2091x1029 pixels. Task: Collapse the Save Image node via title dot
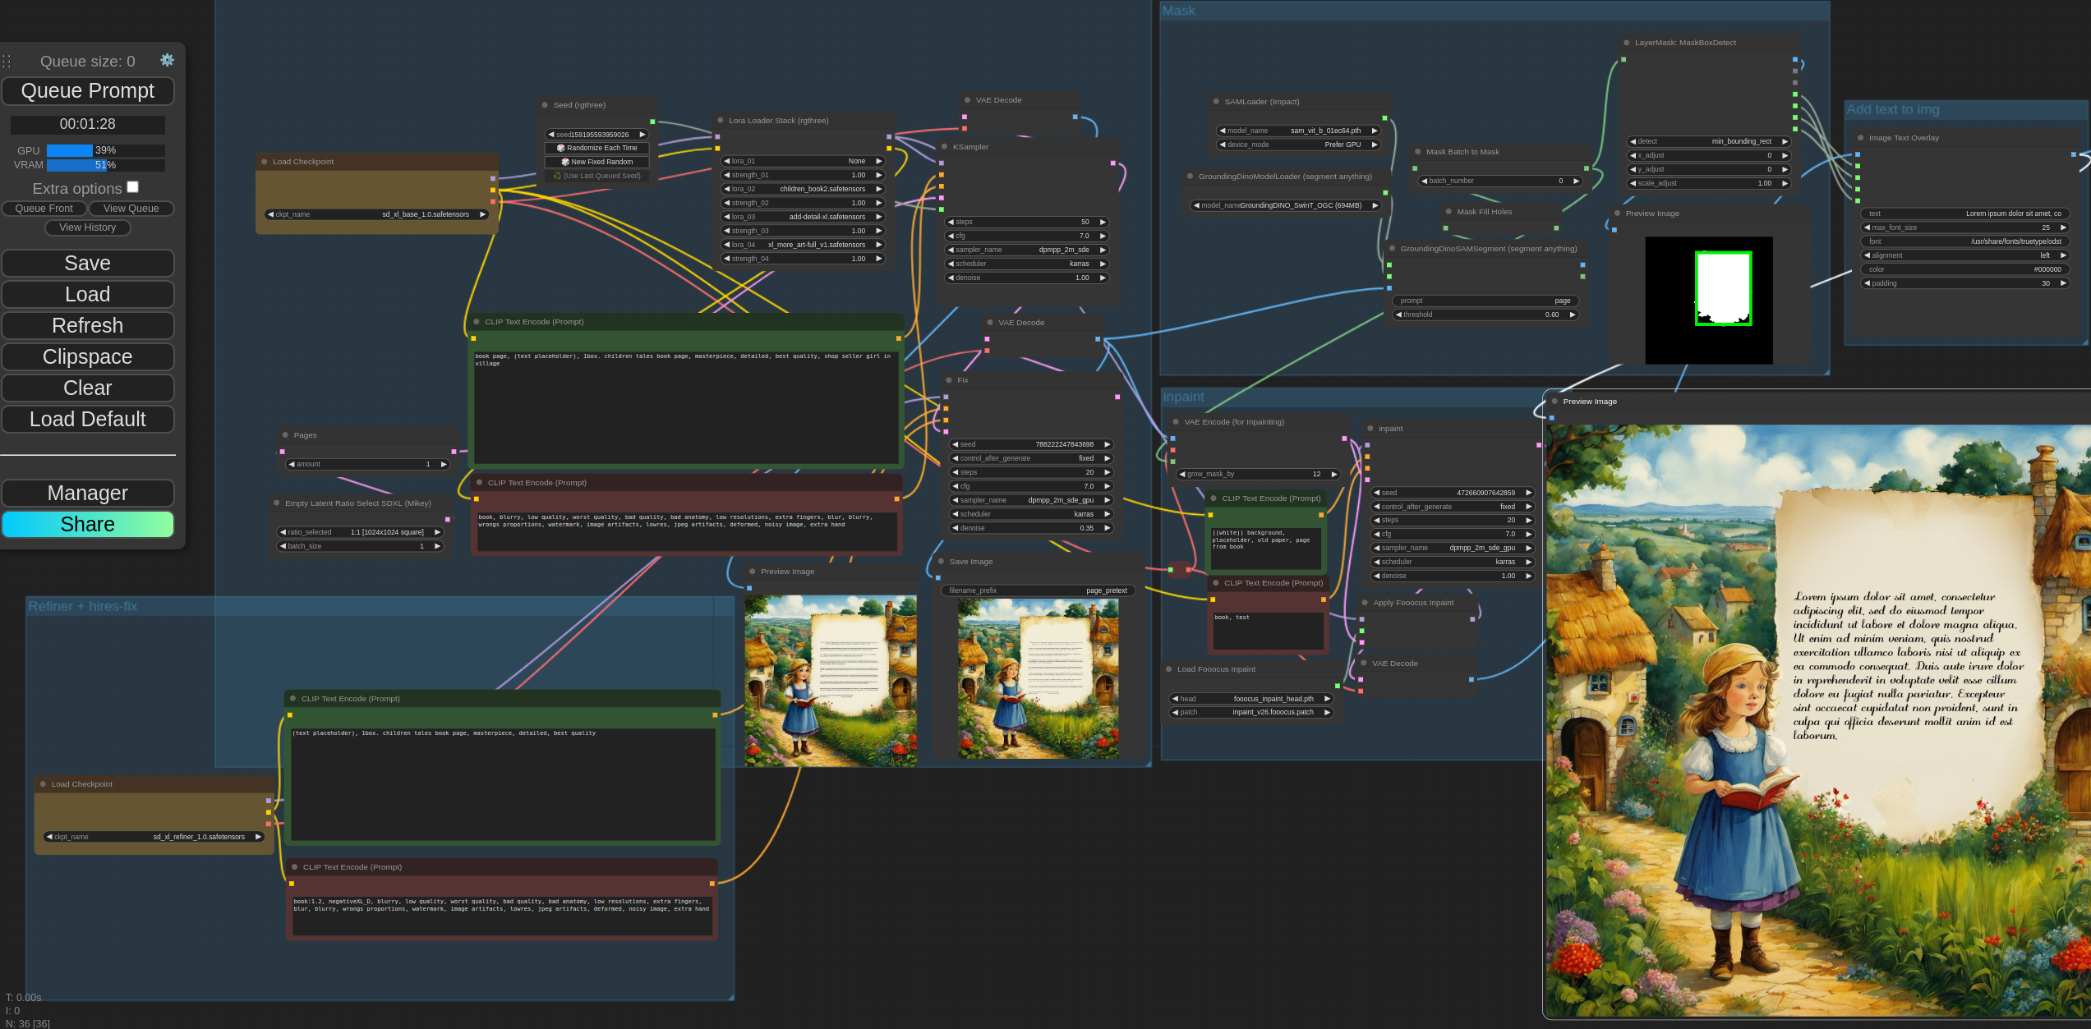[941, 562]
